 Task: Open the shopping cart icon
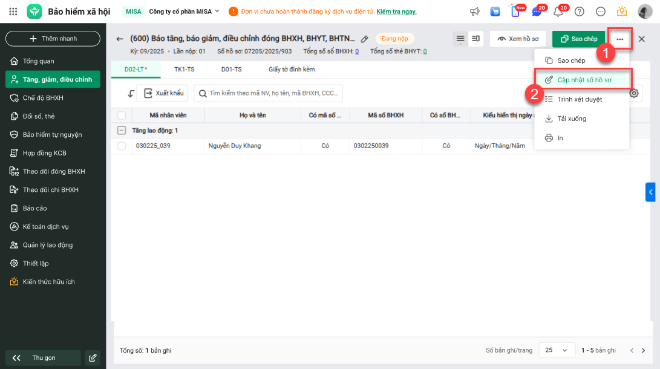coord(495,11)
